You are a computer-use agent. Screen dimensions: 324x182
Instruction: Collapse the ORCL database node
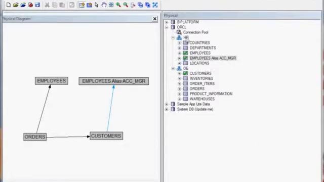click(167, 27)
